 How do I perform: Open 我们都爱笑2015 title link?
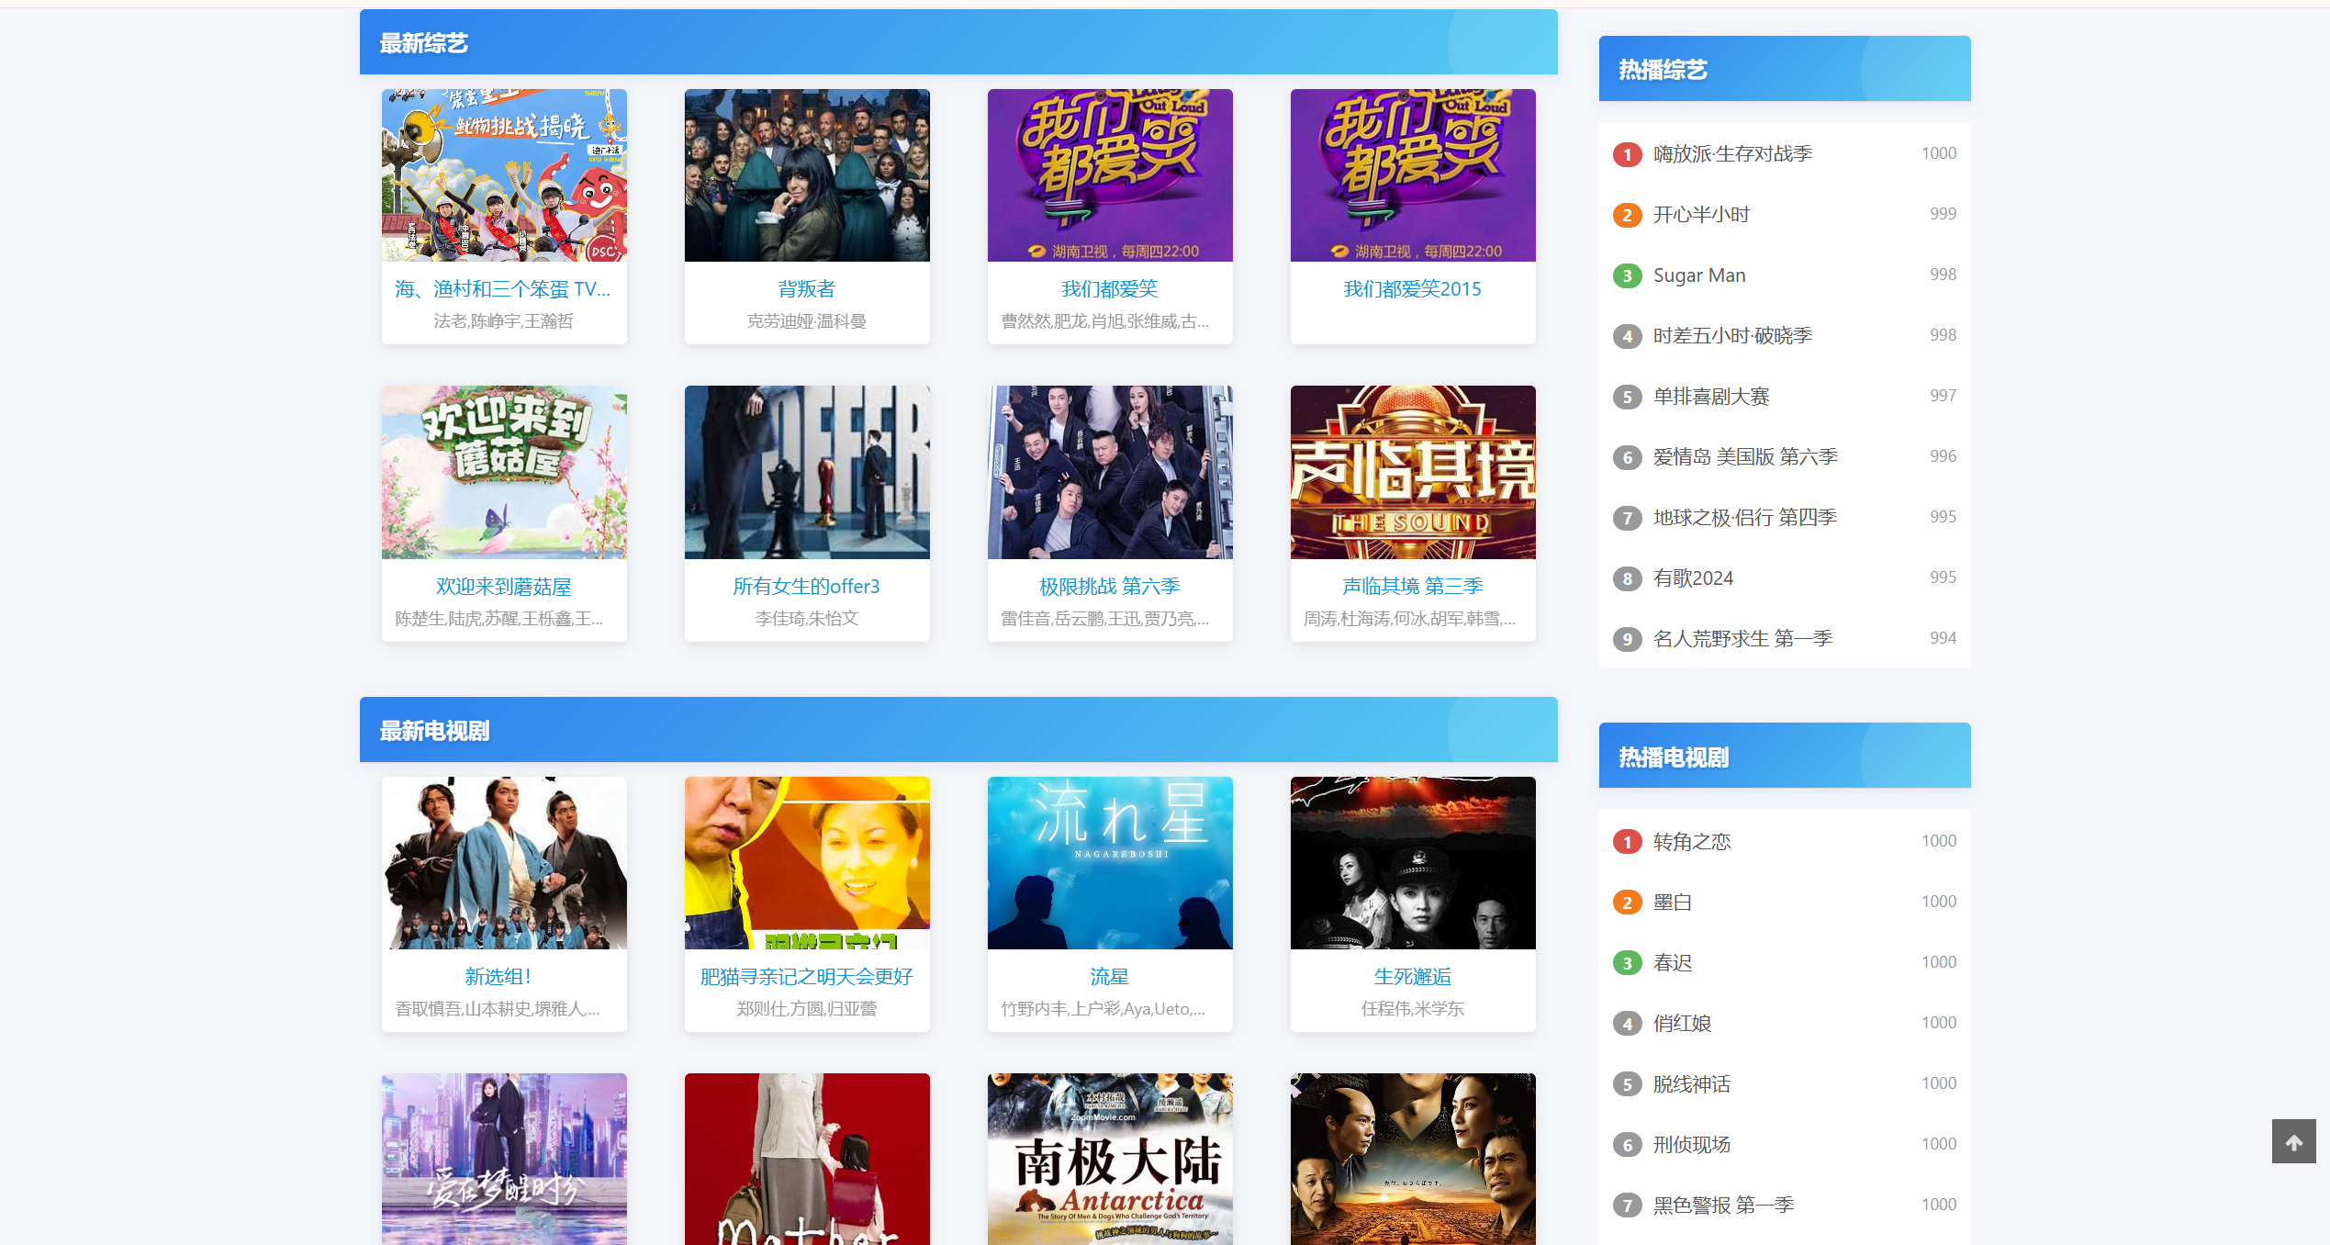coord(1412,289)
